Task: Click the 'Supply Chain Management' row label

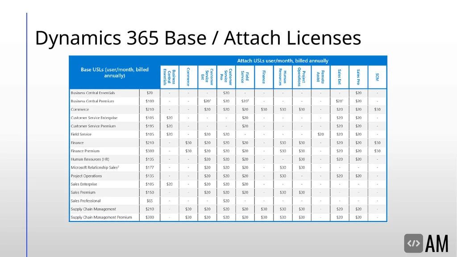Action: click(x=93, y=209)
